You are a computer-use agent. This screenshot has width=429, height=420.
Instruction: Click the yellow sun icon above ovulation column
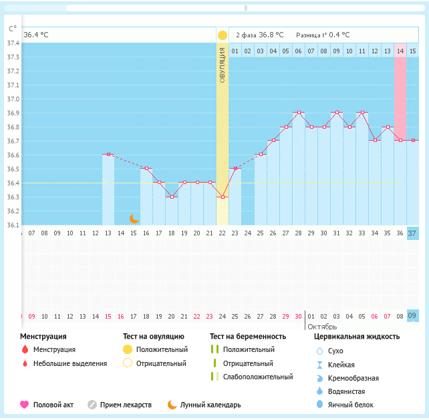tap(222, 35)
